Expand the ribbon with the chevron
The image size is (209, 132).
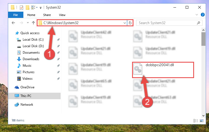(x=196, y=15)
